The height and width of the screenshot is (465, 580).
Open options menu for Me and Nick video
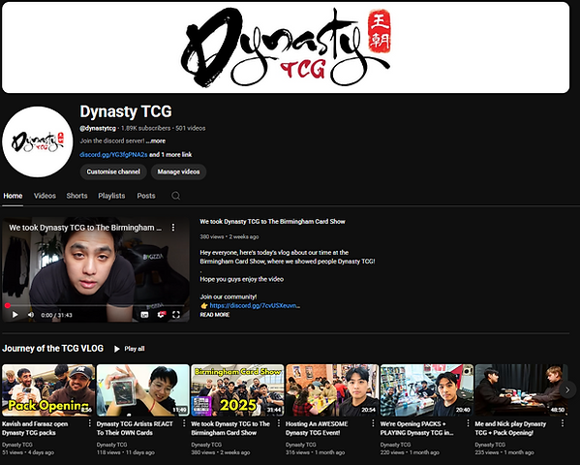(x=563, y=423)
